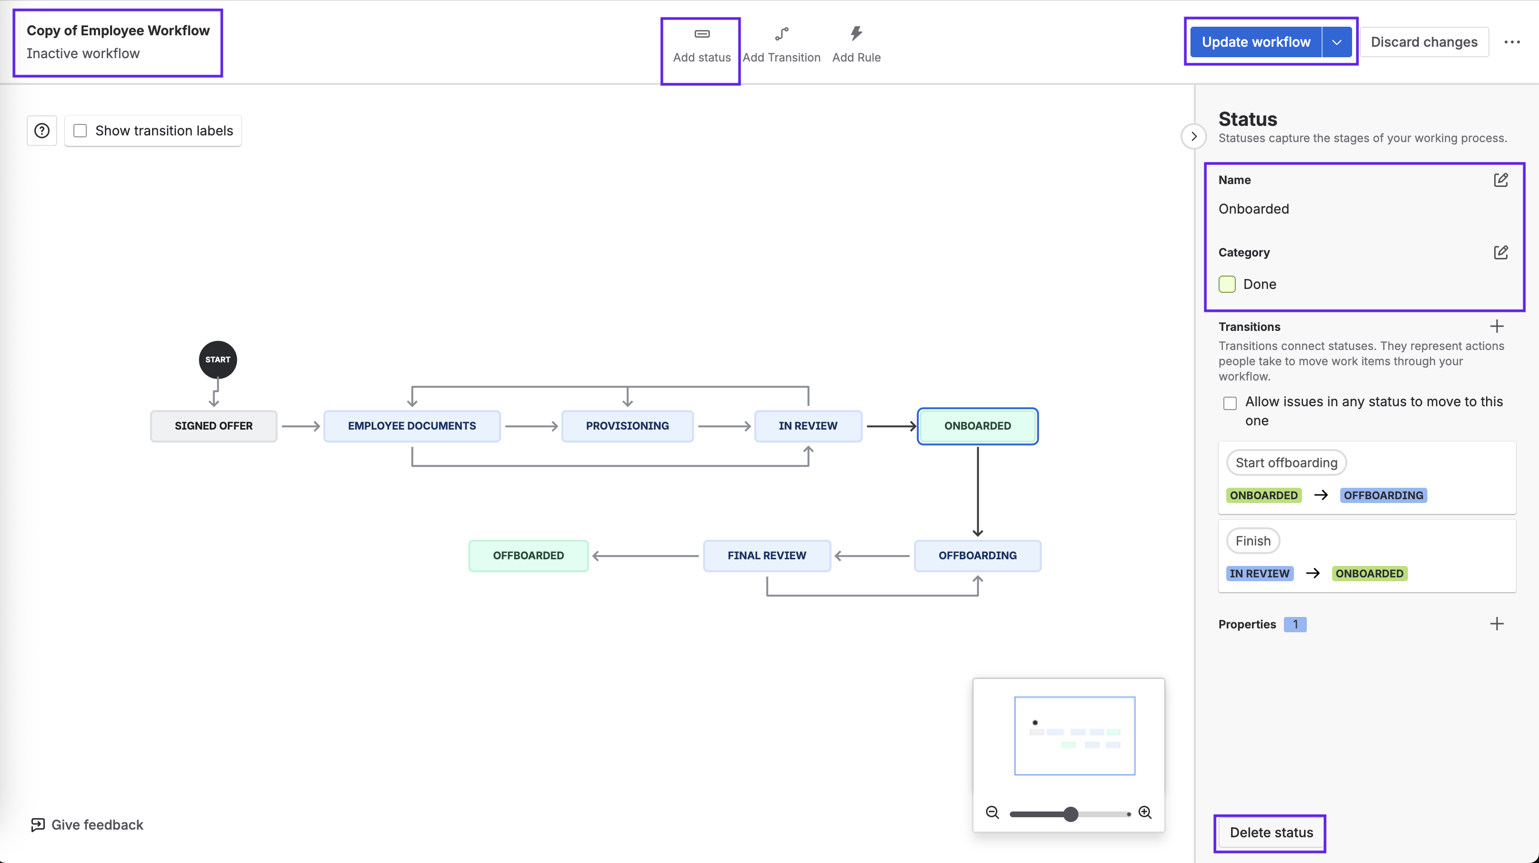Image resolution: width=1539 pixels, height=863 pixels.
Task: Zoom out with the magnifier minus icon
Action: 992,812
